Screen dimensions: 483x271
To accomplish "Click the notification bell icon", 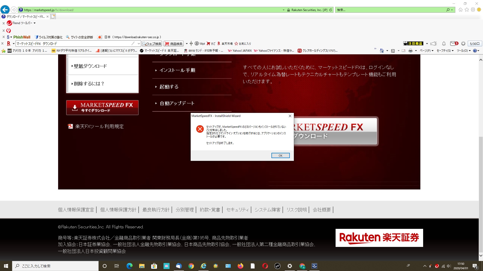I will point(444,44).
